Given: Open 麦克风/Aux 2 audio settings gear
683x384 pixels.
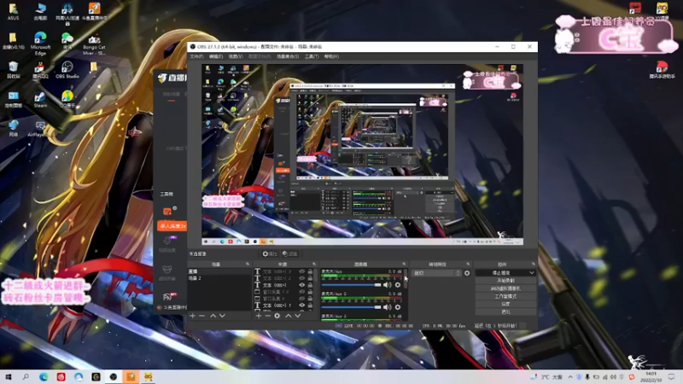Looking at the screenshot, I should tap(398, 307).
